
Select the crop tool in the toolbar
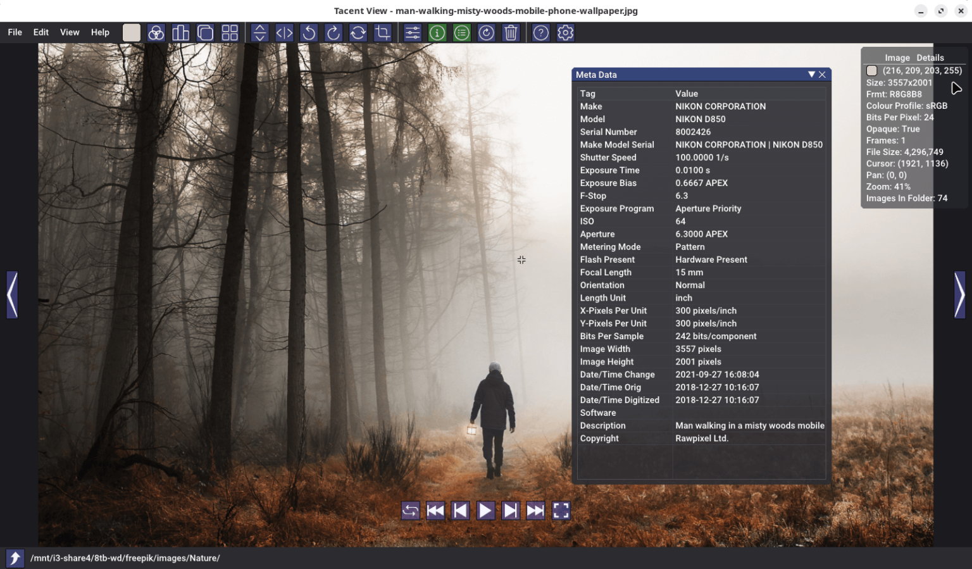click(x=383, y=32)
